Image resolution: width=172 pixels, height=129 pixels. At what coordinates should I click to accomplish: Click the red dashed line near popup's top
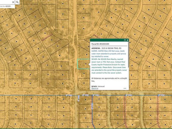coord(97,36)
